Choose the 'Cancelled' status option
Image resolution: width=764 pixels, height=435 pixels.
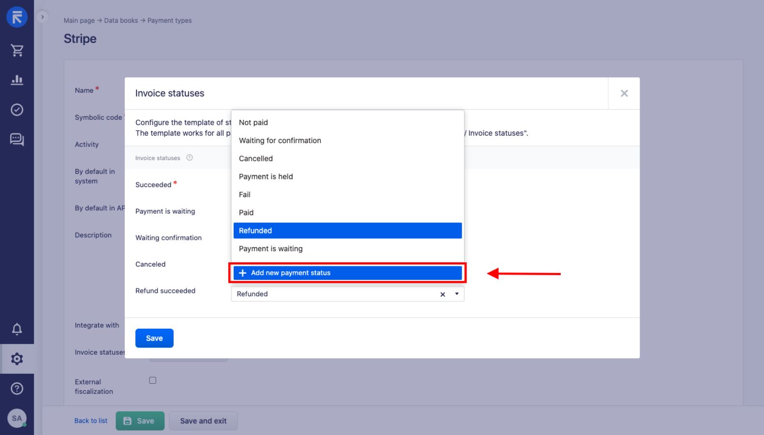point(347,159)
